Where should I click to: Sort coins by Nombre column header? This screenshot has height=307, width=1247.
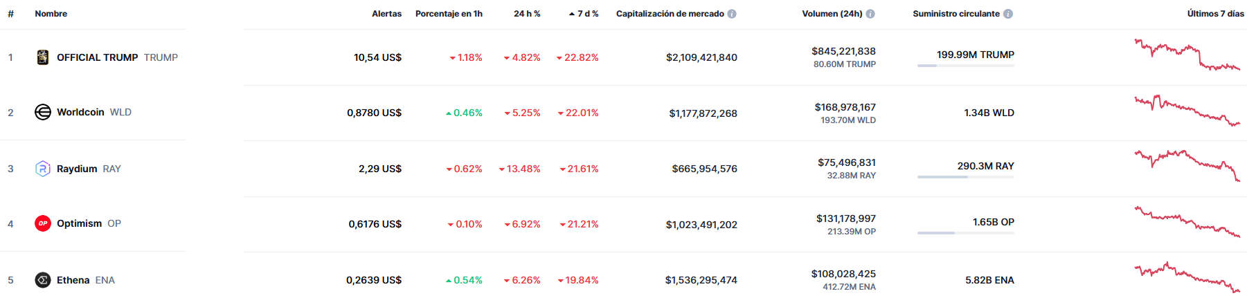coord(51,14)
